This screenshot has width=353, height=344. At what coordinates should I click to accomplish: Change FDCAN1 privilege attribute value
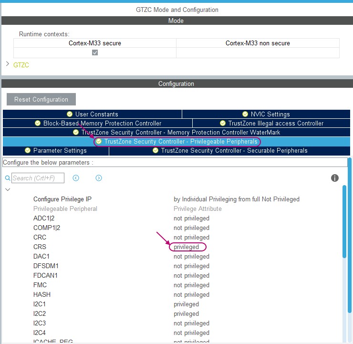191,276
